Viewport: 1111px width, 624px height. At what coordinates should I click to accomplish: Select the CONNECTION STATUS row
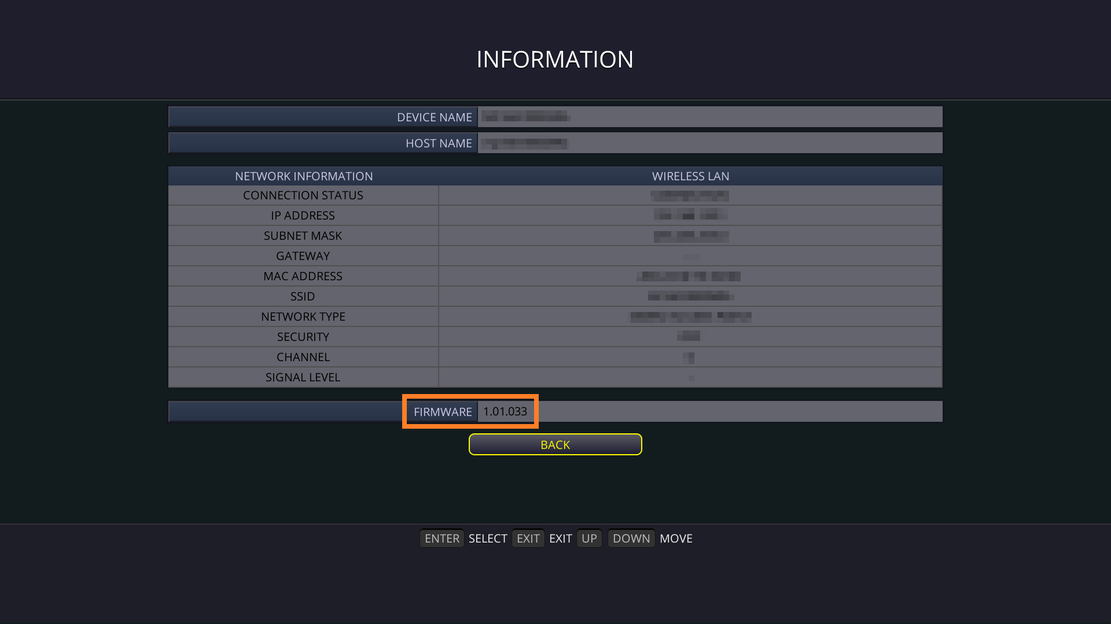tap(303, 195)
